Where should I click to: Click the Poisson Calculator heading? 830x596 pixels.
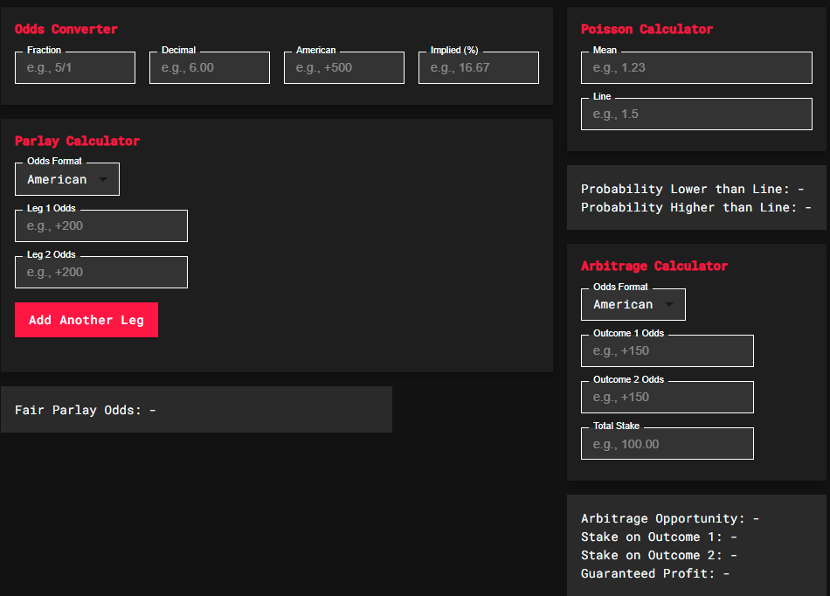pos(647,29)
